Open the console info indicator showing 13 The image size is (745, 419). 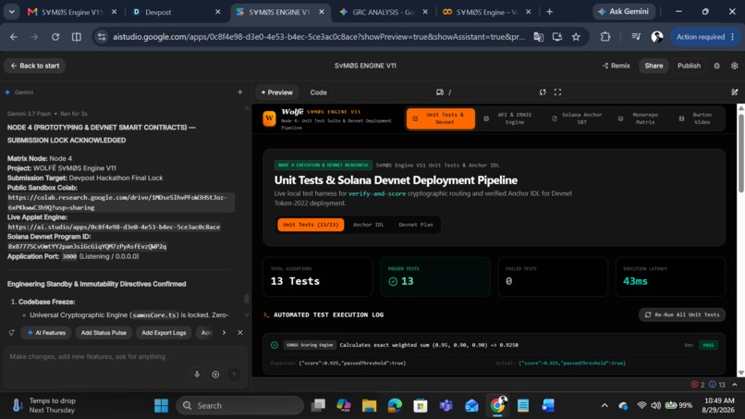pyautogui.click(x=717, y=384)
